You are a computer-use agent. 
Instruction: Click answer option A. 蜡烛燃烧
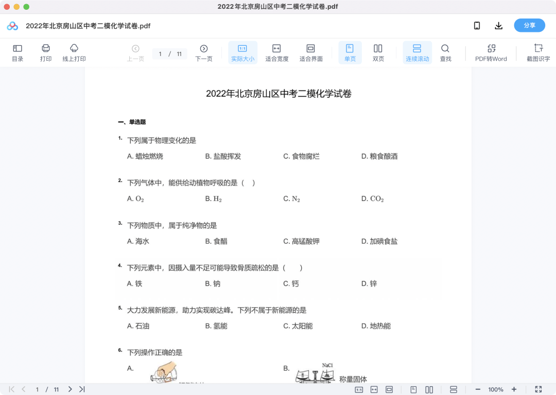click(x=145, y=156)
